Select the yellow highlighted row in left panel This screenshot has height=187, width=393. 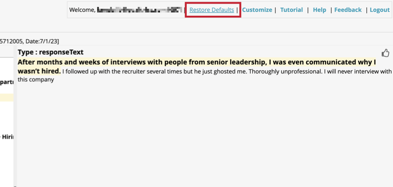(x=6, y=97)
